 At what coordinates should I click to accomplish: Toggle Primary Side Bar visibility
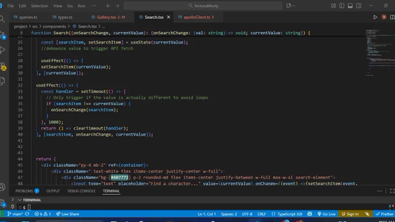pyautogui.click(x=342, y=6)
